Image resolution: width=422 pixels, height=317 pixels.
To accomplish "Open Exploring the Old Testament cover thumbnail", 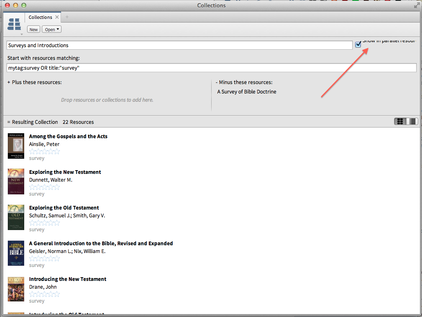I will pos(16,217).
